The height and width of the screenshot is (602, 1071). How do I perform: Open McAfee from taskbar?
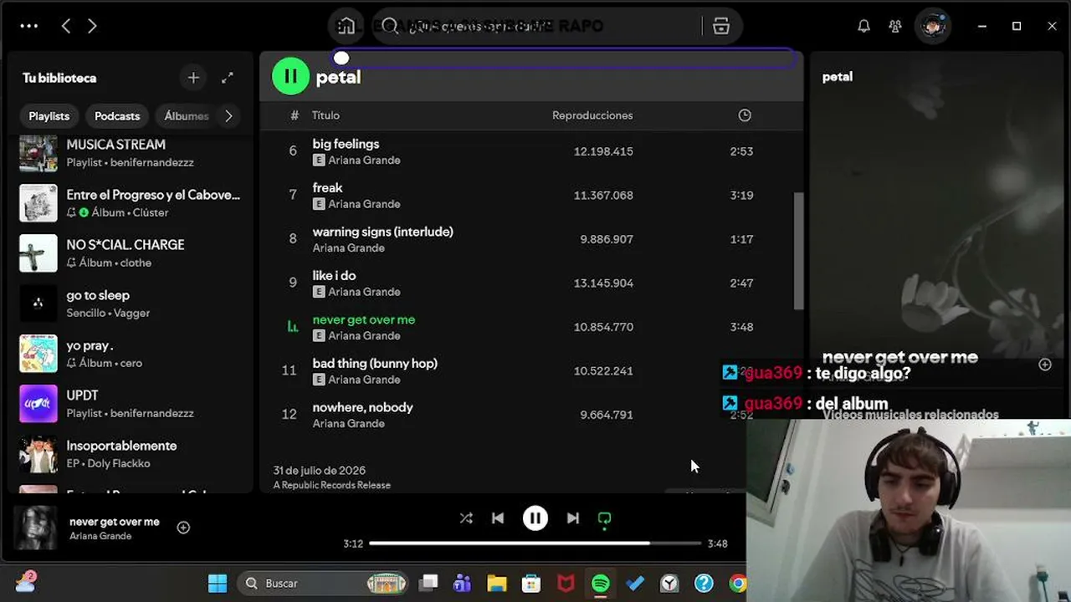click(566, 584)
